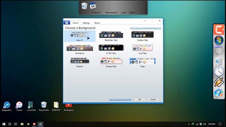Open calendar icon in top dock
226x127 pixels.
93,6
